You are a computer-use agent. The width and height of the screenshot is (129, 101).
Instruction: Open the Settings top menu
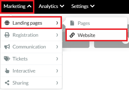pos(83,6)
